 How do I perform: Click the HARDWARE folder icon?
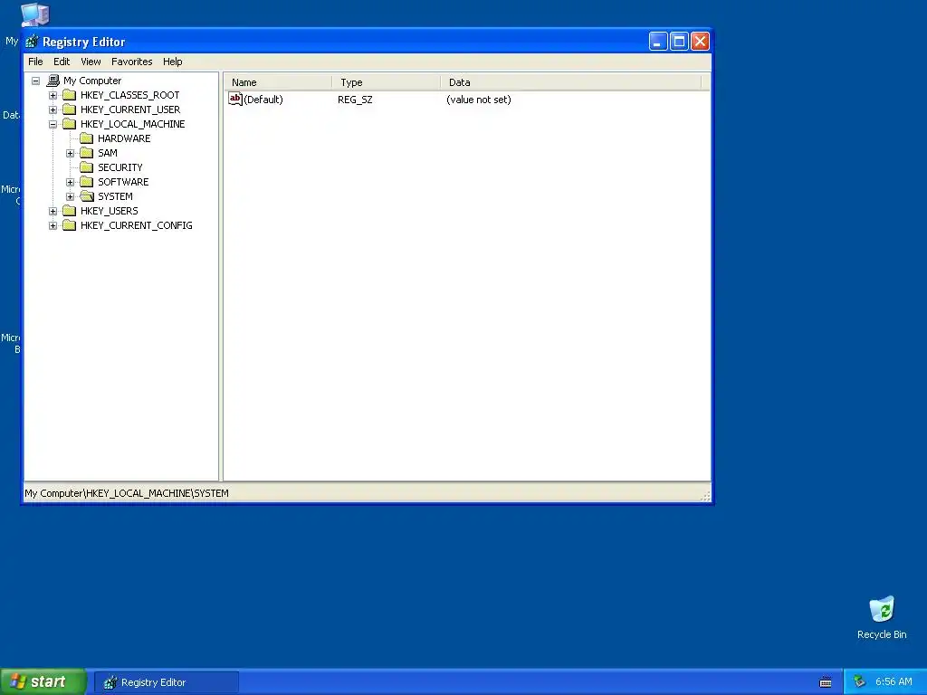(x=86, y=138)
